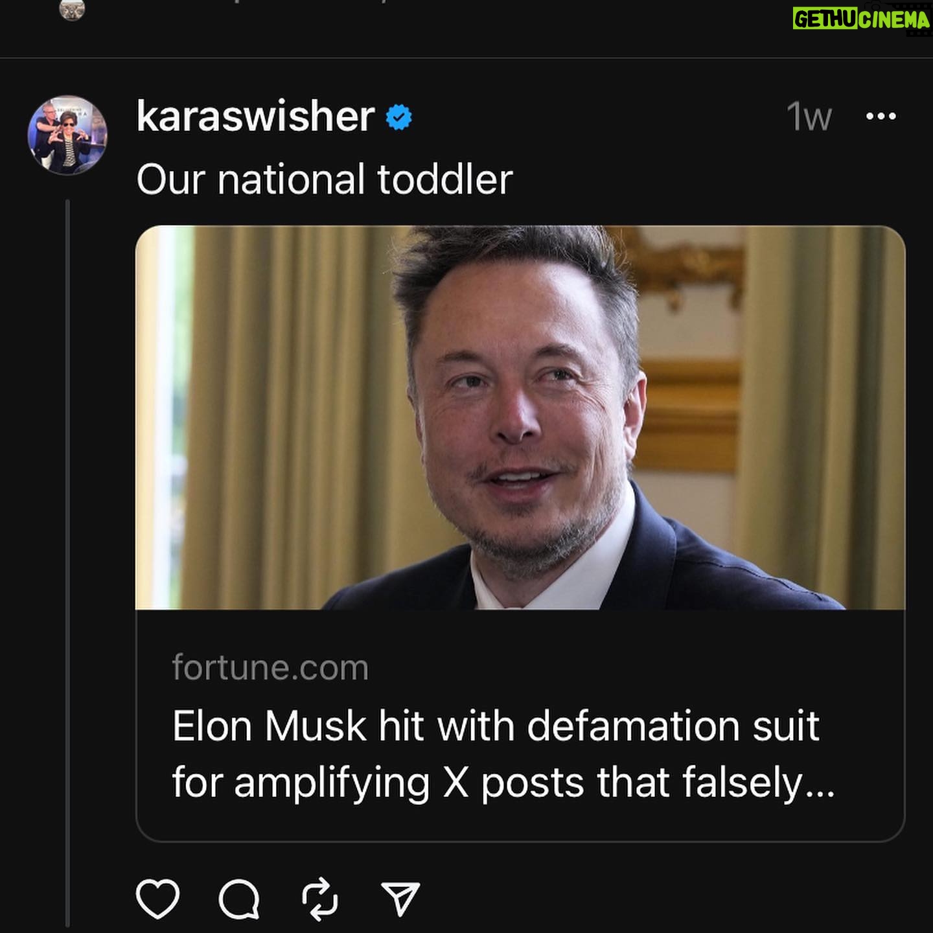
Task: Like the karaswisher post with the heart
Action: click(157, 899)
